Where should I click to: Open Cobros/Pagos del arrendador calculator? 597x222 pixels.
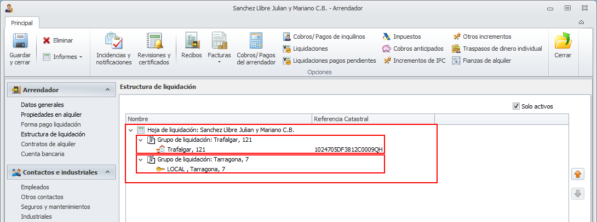pos(256,49)
